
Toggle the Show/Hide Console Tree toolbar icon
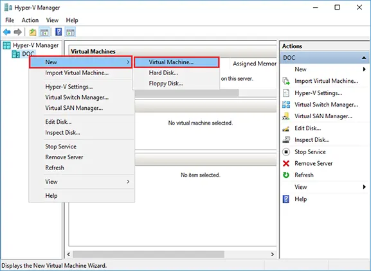click(x=44, y=32)
